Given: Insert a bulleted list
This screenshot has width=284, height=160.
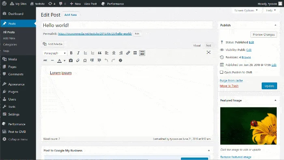Looking at the screenshot, I should (85, 53).
